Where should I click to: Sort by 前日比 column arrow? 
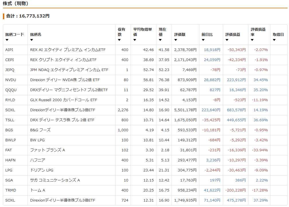tap(203, 40)
